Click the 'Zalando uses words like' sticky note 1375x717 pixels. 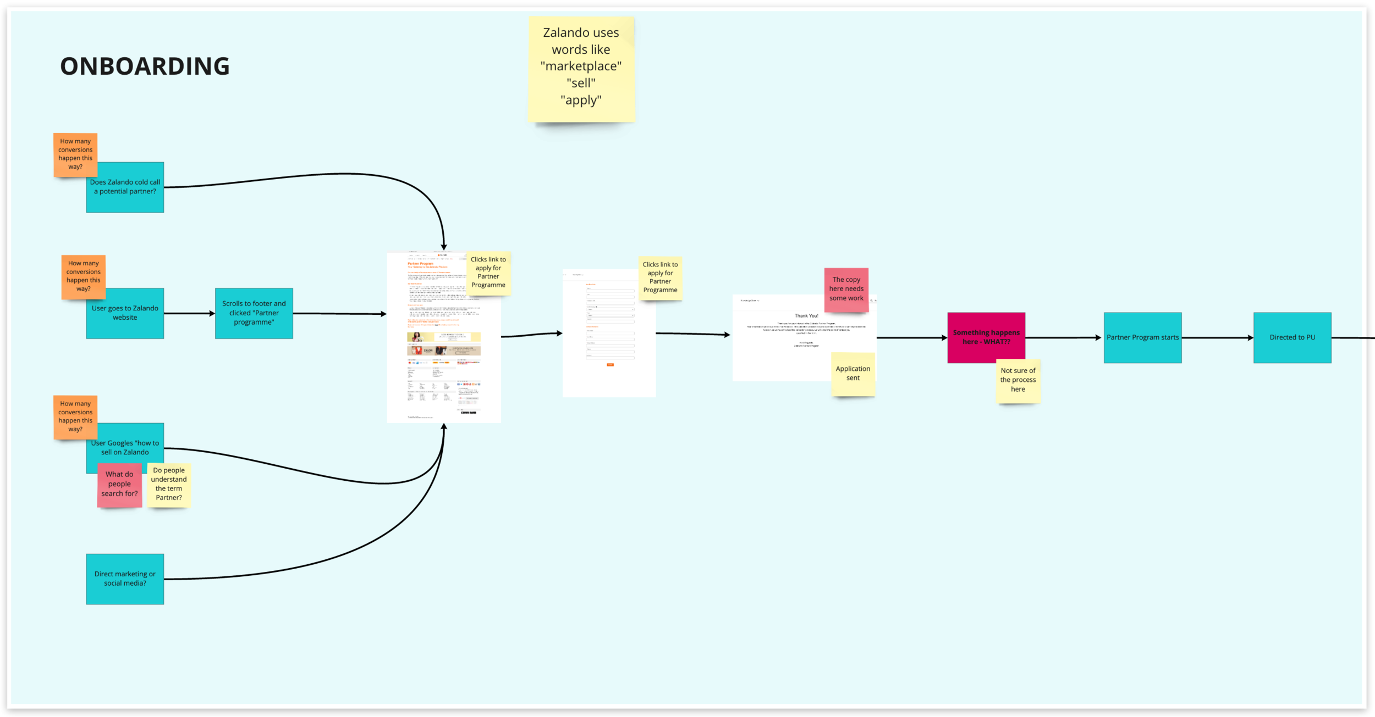[x=581, y=69]
